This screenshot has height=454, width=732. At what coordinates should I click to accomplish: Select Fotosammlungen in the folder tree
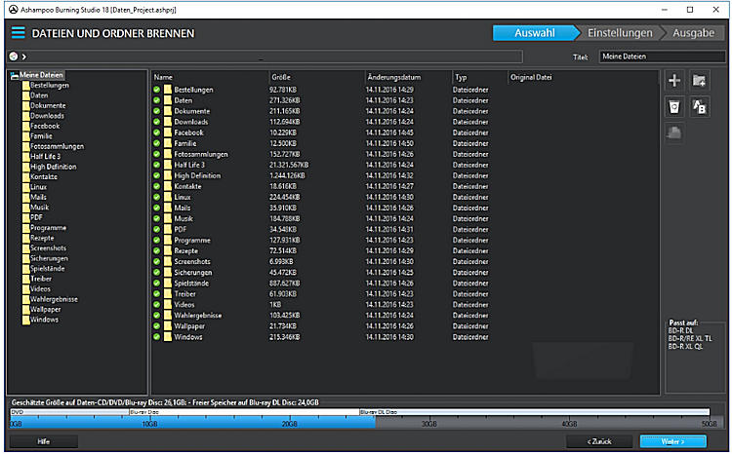pos(53,146)
